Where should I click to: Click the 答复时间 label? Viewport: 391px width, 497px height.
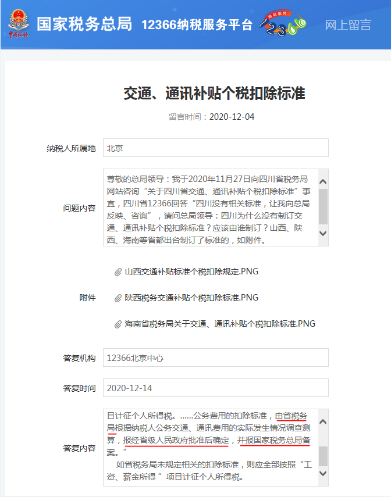point(79,388)
